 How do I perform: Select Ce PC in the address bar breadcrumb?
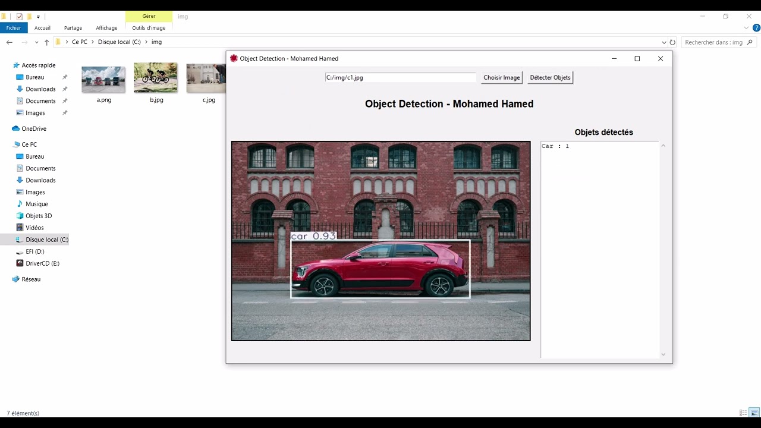[x=80, y=42]
